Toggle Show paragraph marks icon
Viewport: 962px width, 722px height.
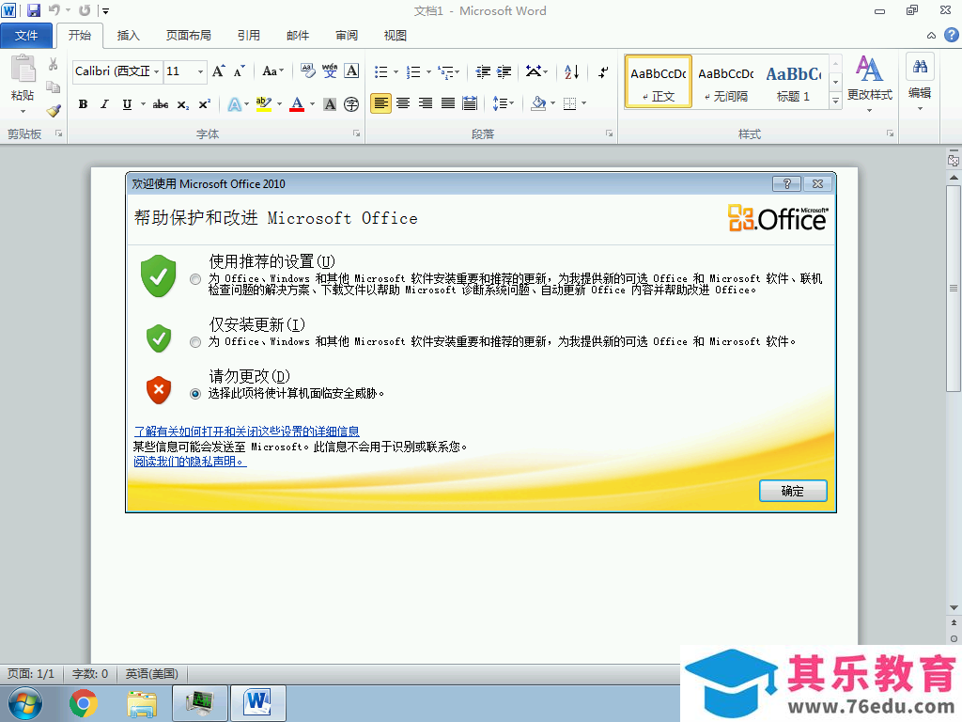click(604, 71)
